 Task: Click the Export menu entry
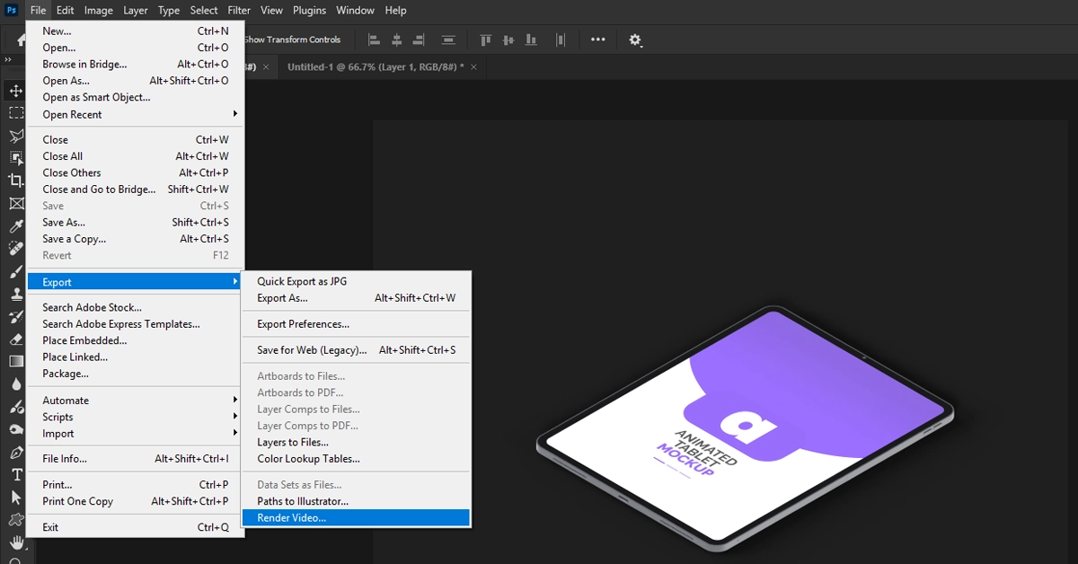[x=135, y=282]
